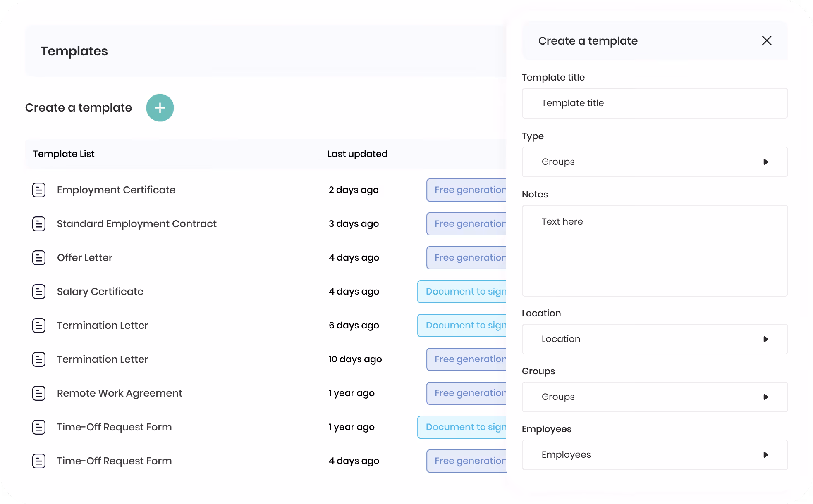Click the Document to sign tag, Time-Off Request Form 1 year ago
The height and width of the screenshot is (504, 813).
click(x=462, y=427)
